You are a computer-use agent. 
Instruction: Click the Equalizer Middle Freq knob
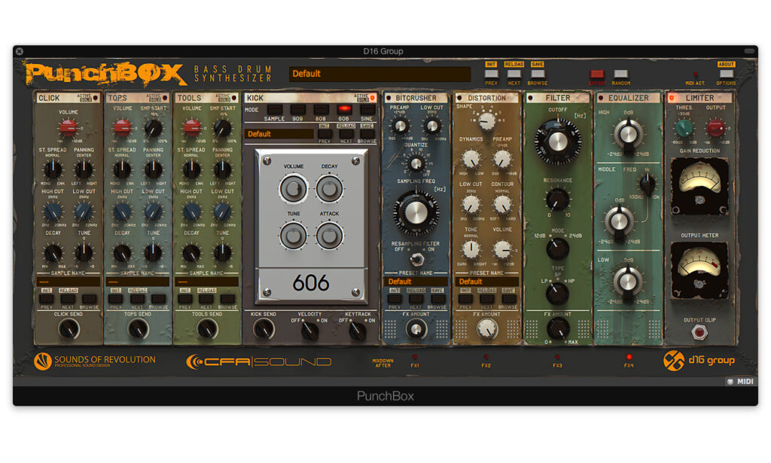point(647,184)
